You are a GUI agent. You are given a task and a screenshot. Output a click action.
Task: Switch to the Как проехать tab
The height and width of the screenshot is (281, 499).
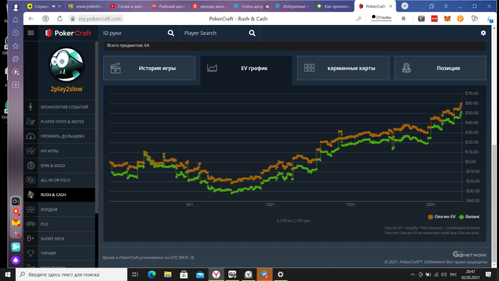334,6
